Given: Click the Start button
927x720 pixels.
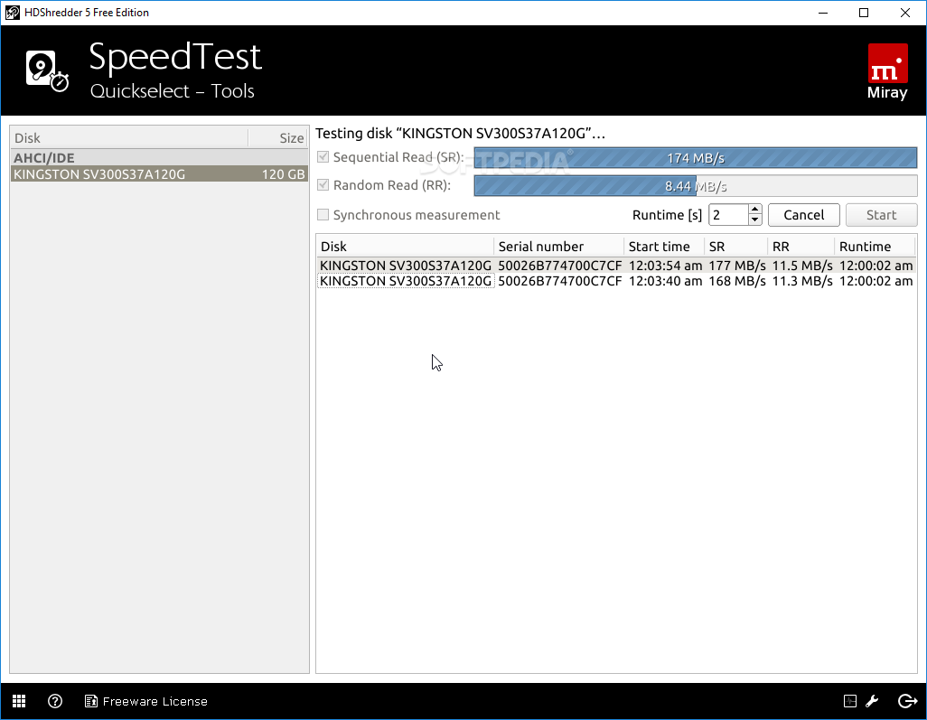Looking at the screenshot, I should [x=881, y=215].
